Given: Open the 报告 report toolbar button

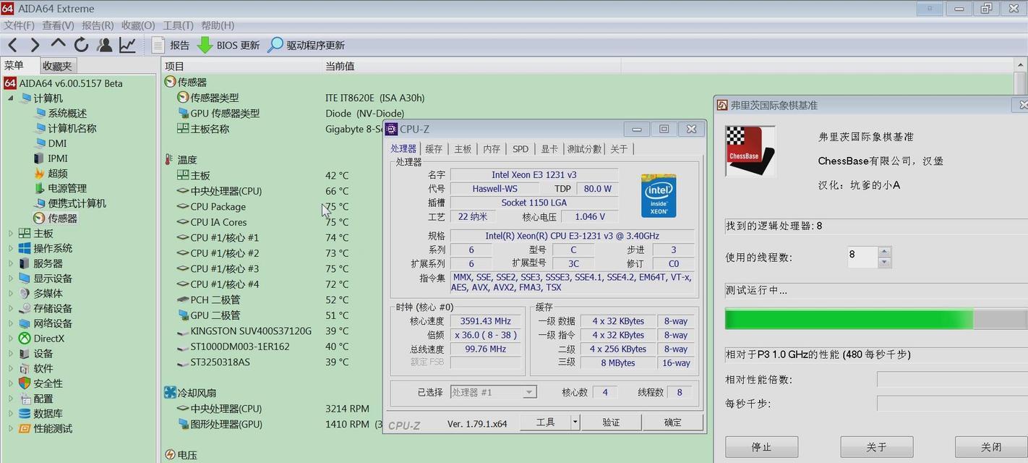Looking at the screenshot, I should tap(171, 45).
